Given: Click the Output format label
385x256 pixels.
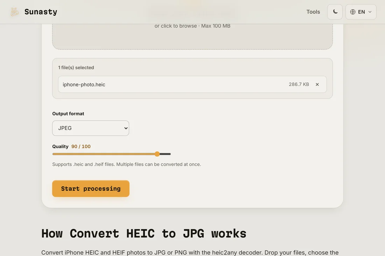Looking at the screenshot, I should pyautogui.click(x=68, y=114).
